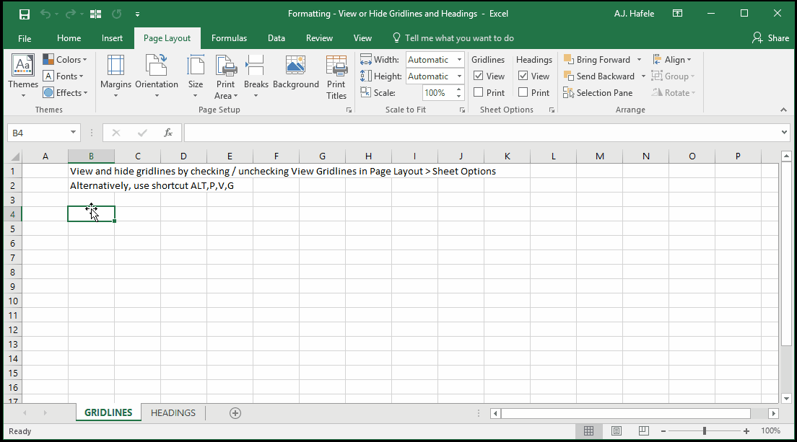Set the Print Area
Image resolution: width=797 pixels, height=442 pixels.
pos(226,76)
